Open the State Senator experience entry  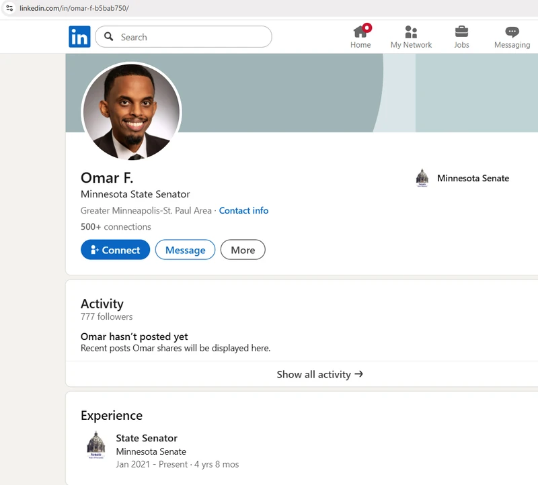click(x=147, y=438)
